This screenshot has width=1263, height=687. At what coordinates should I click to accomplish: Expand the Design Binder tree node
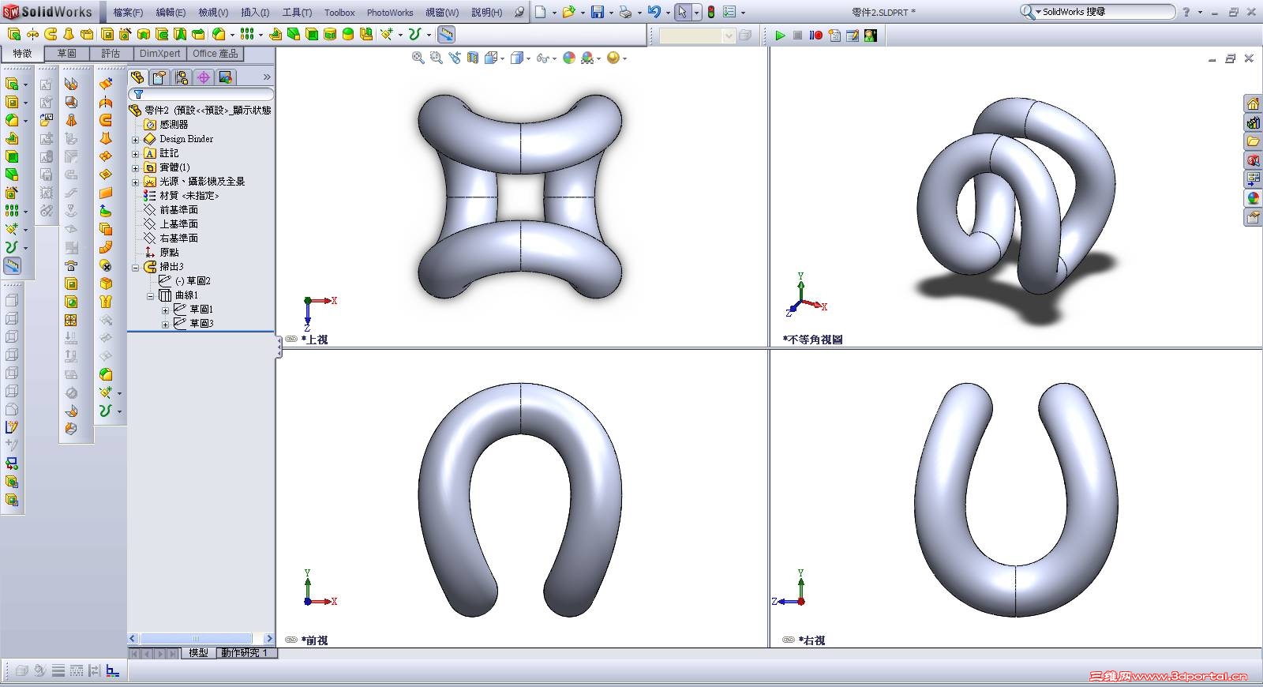point(135,139)
